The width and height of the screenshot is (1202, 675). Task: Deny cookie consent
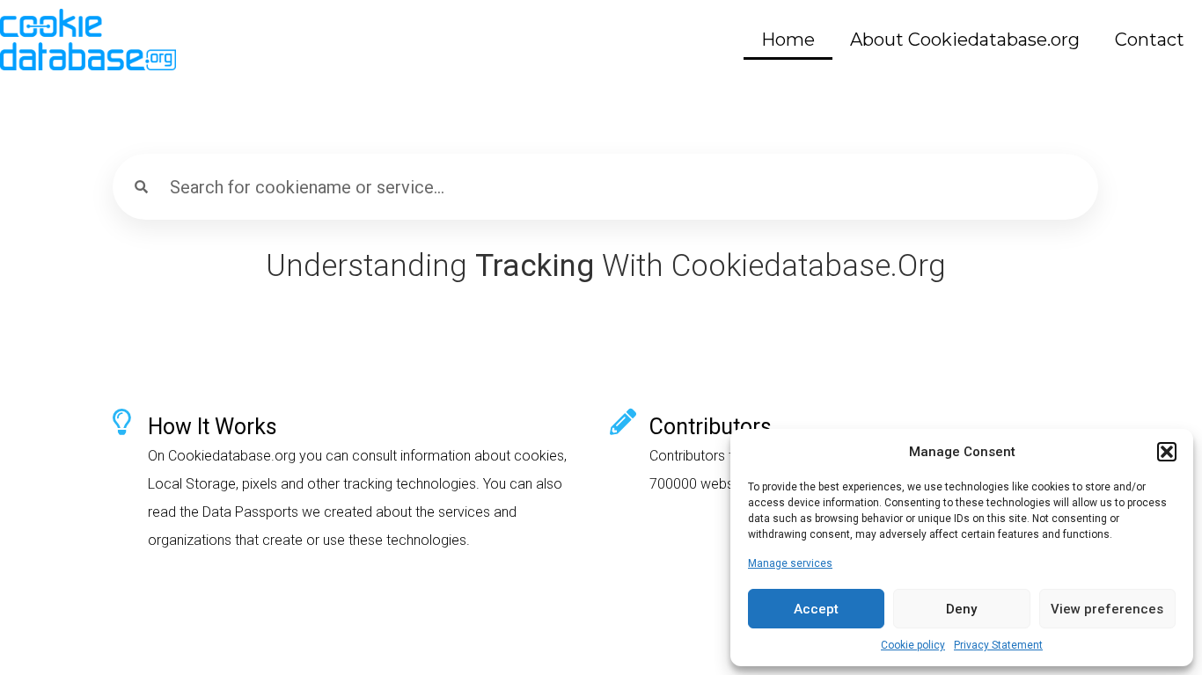pos(961,609)
